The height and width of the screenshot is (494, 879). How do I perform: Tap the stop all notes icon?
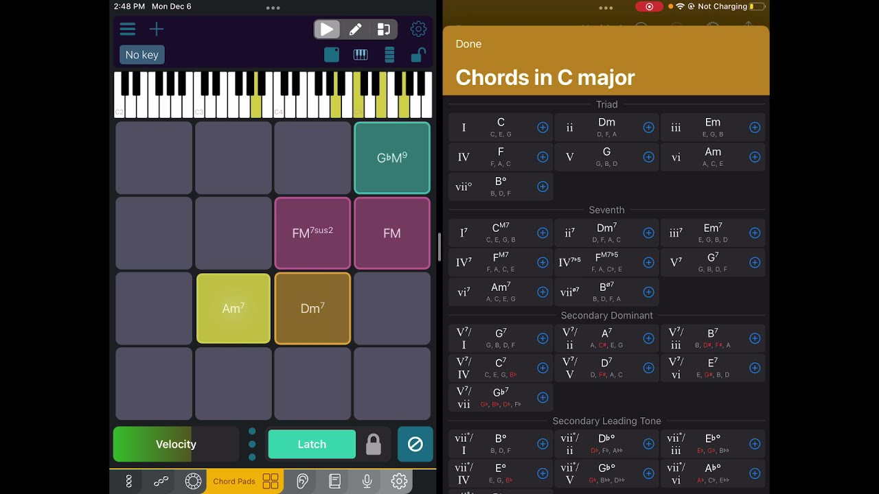click(x=415, y=444)
